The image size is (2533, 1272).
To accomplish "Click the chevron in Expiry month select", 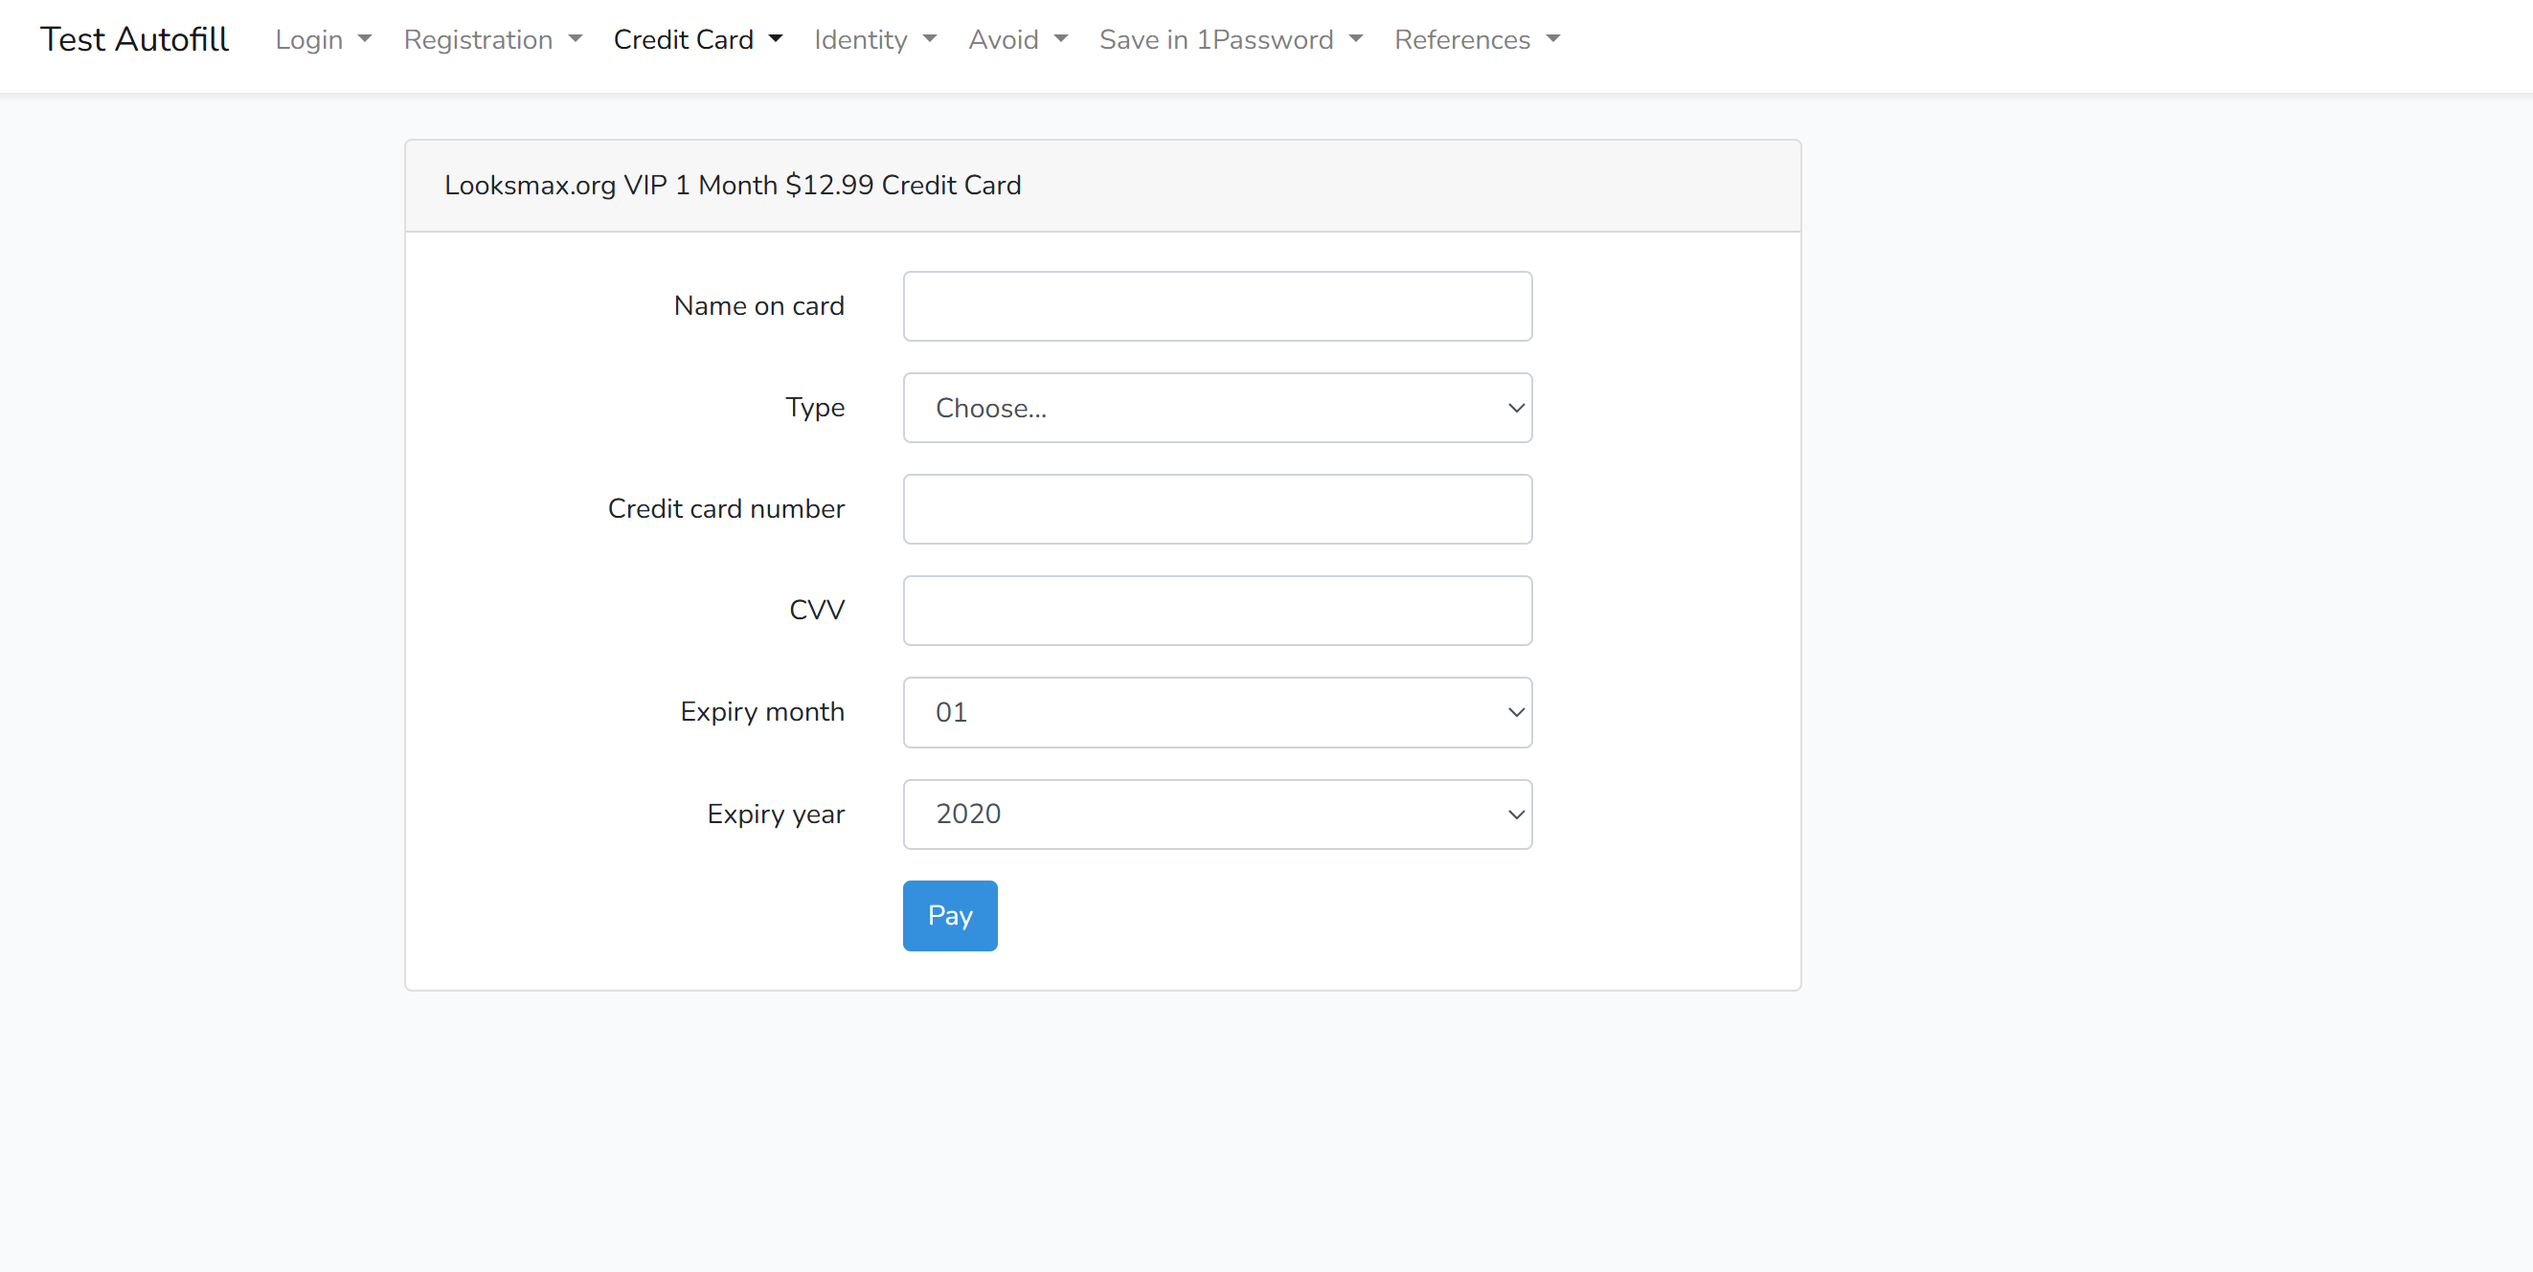I will point(1515,712).
